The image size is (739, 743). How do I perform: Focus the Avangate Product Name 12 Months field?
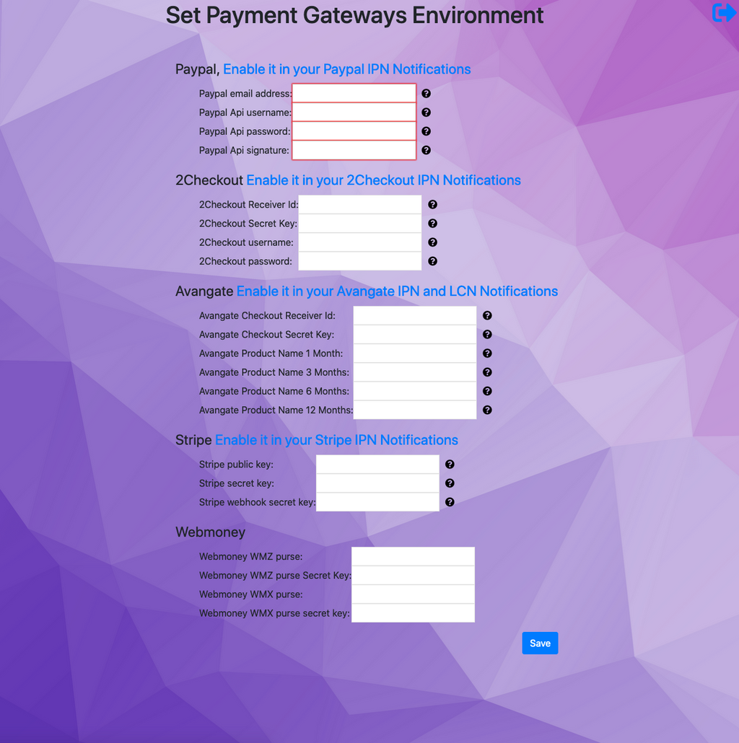[415, 410]
